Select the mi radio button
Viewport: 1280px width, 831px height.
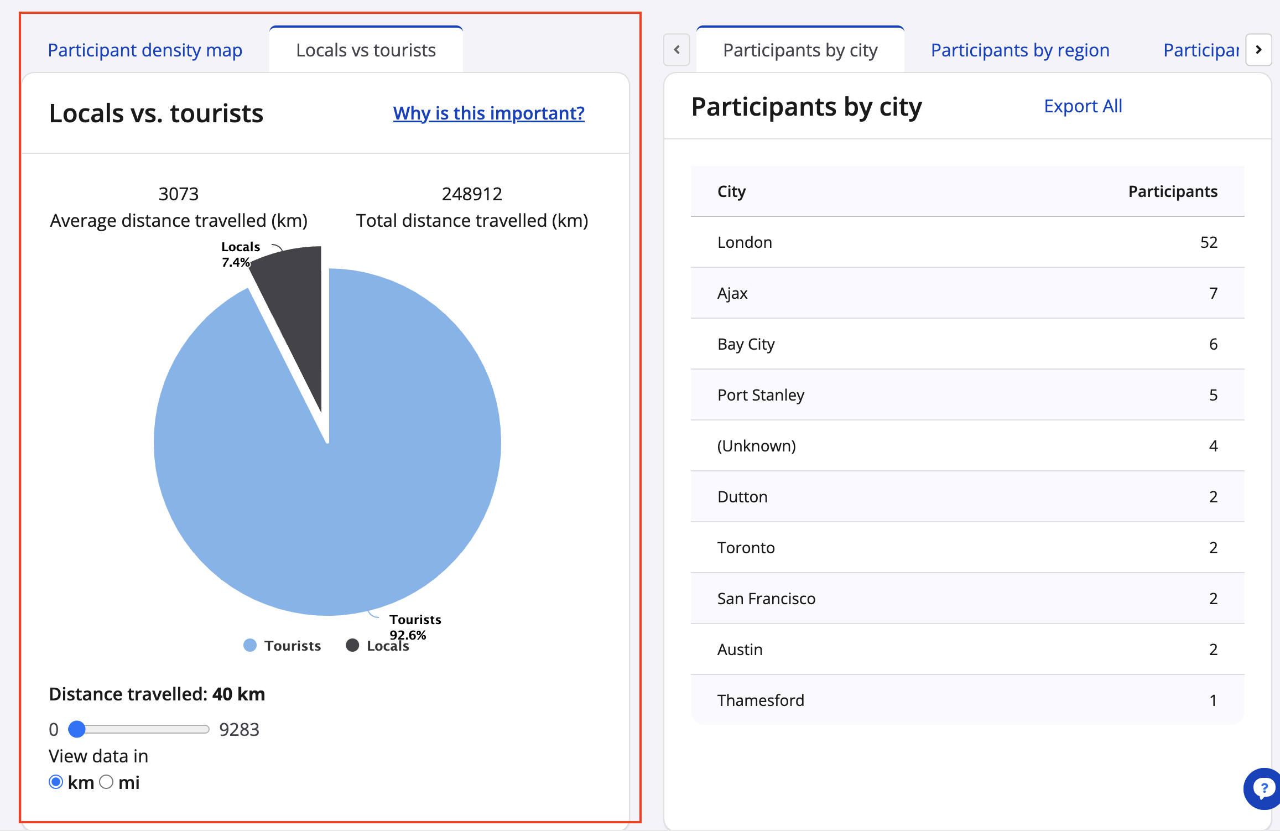(106, 782)
